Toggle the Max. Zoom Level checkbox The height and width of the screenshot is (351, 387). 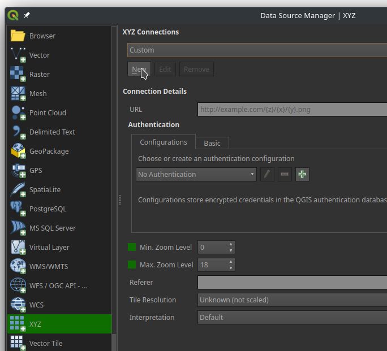(x=132, y=265)
